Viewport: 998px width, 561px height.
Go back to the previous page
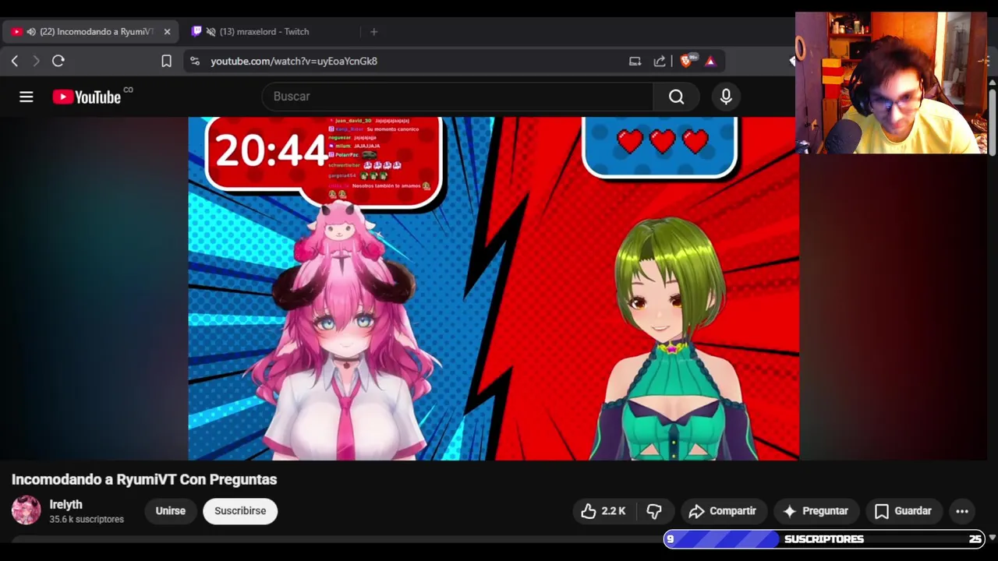pos(15,61)
